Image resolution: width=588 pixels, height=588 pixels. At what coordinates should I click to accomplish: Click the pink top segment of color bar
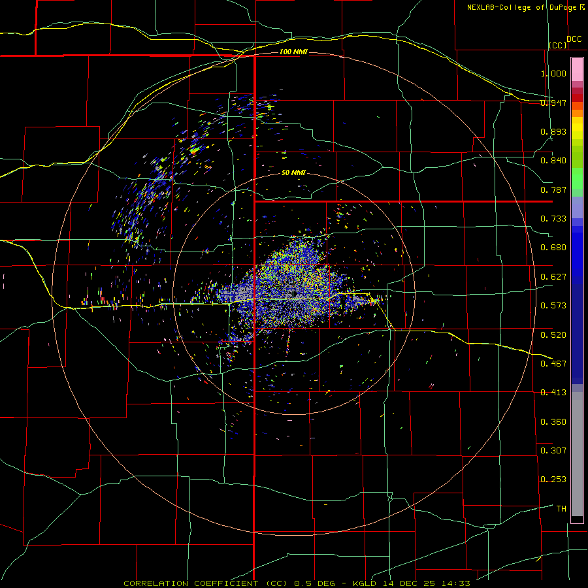coord(577,70)
